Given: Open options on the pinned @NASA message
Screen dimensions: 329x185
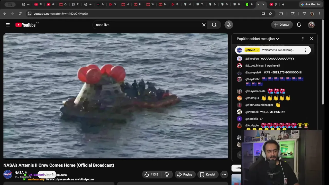Looking at the screenshot, I should pos(306,50).
